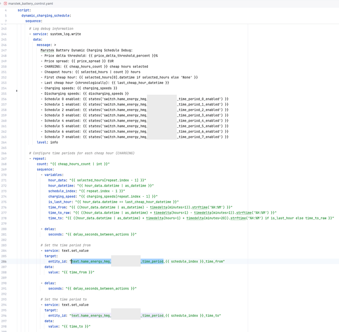Click the YAML file icon in the tab
The width and height of the screenshot is (339, 332).
[x=6, y=3]
